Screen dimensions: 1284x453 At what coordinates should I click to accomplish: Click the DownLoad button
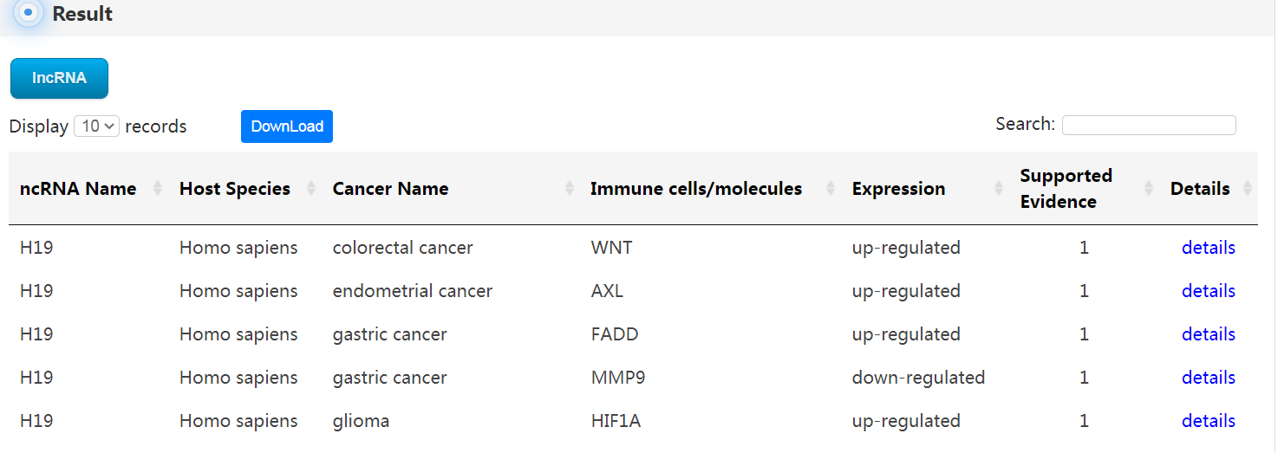287,126
